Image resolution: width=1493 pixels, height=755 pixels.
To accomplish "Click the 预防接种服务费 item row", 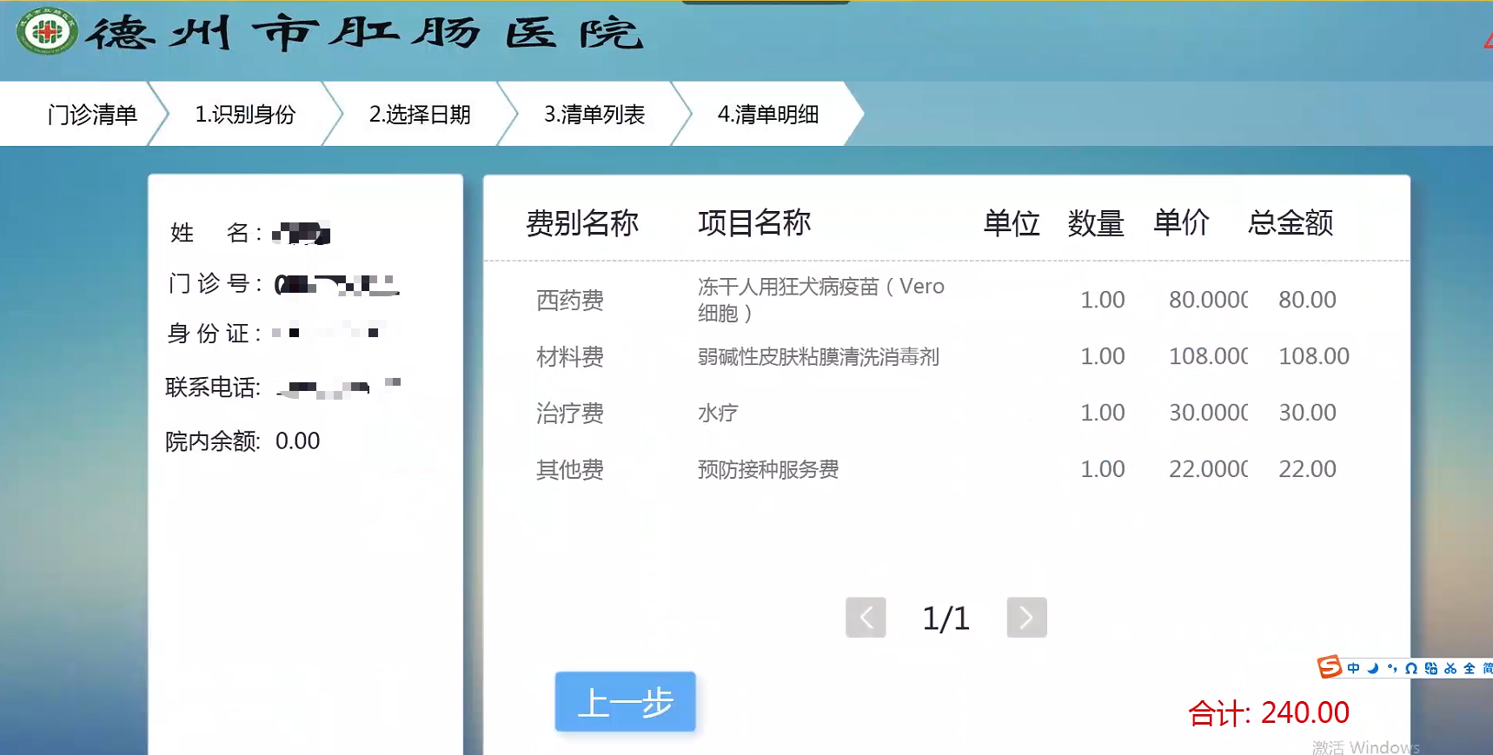I will pyautogui.click(x=768, y=470).
